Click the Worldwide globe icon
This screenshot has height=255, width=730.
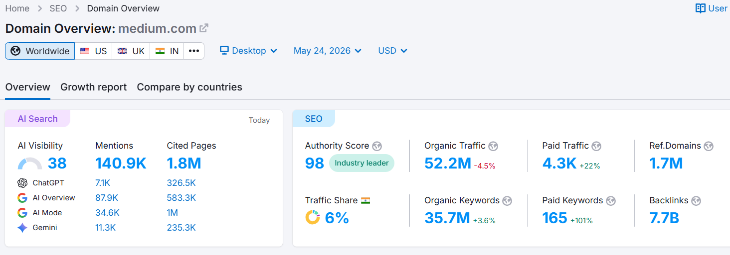[x=15, y=51]
